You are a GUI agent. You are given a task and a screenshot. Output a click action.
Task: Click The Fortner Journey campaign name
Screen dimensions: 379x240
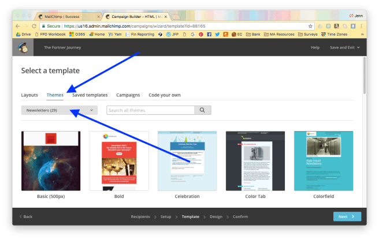(x=62, y=47)
